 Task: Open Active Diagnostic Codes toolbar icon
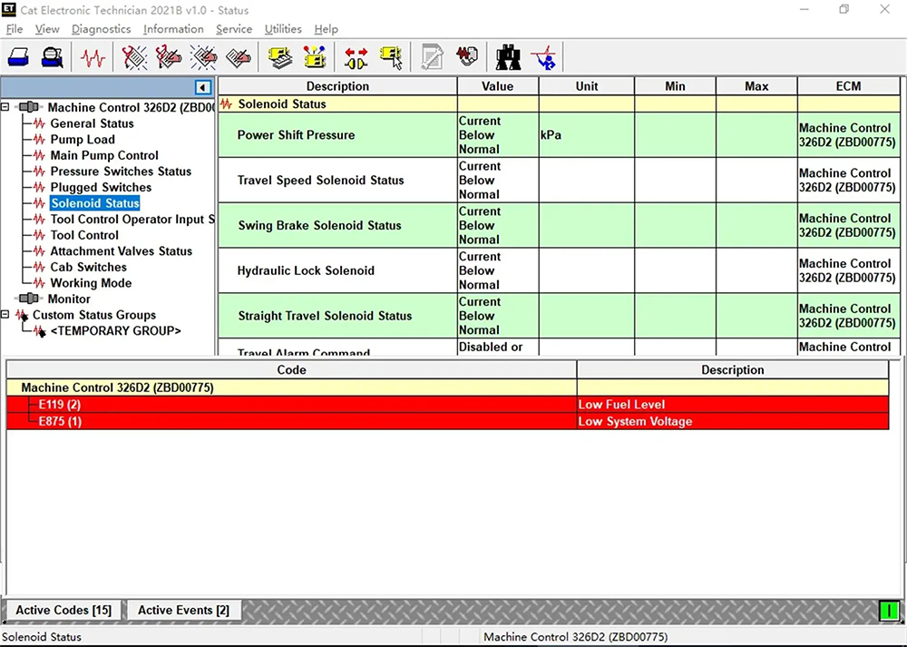pos(135,58)
